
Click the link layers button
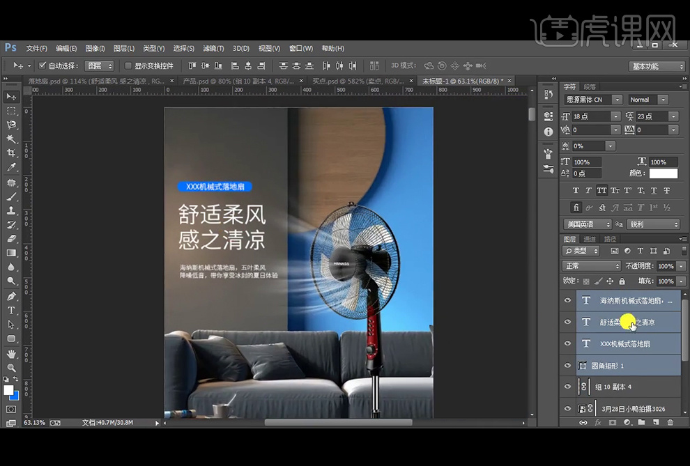(x=583, y=422)
